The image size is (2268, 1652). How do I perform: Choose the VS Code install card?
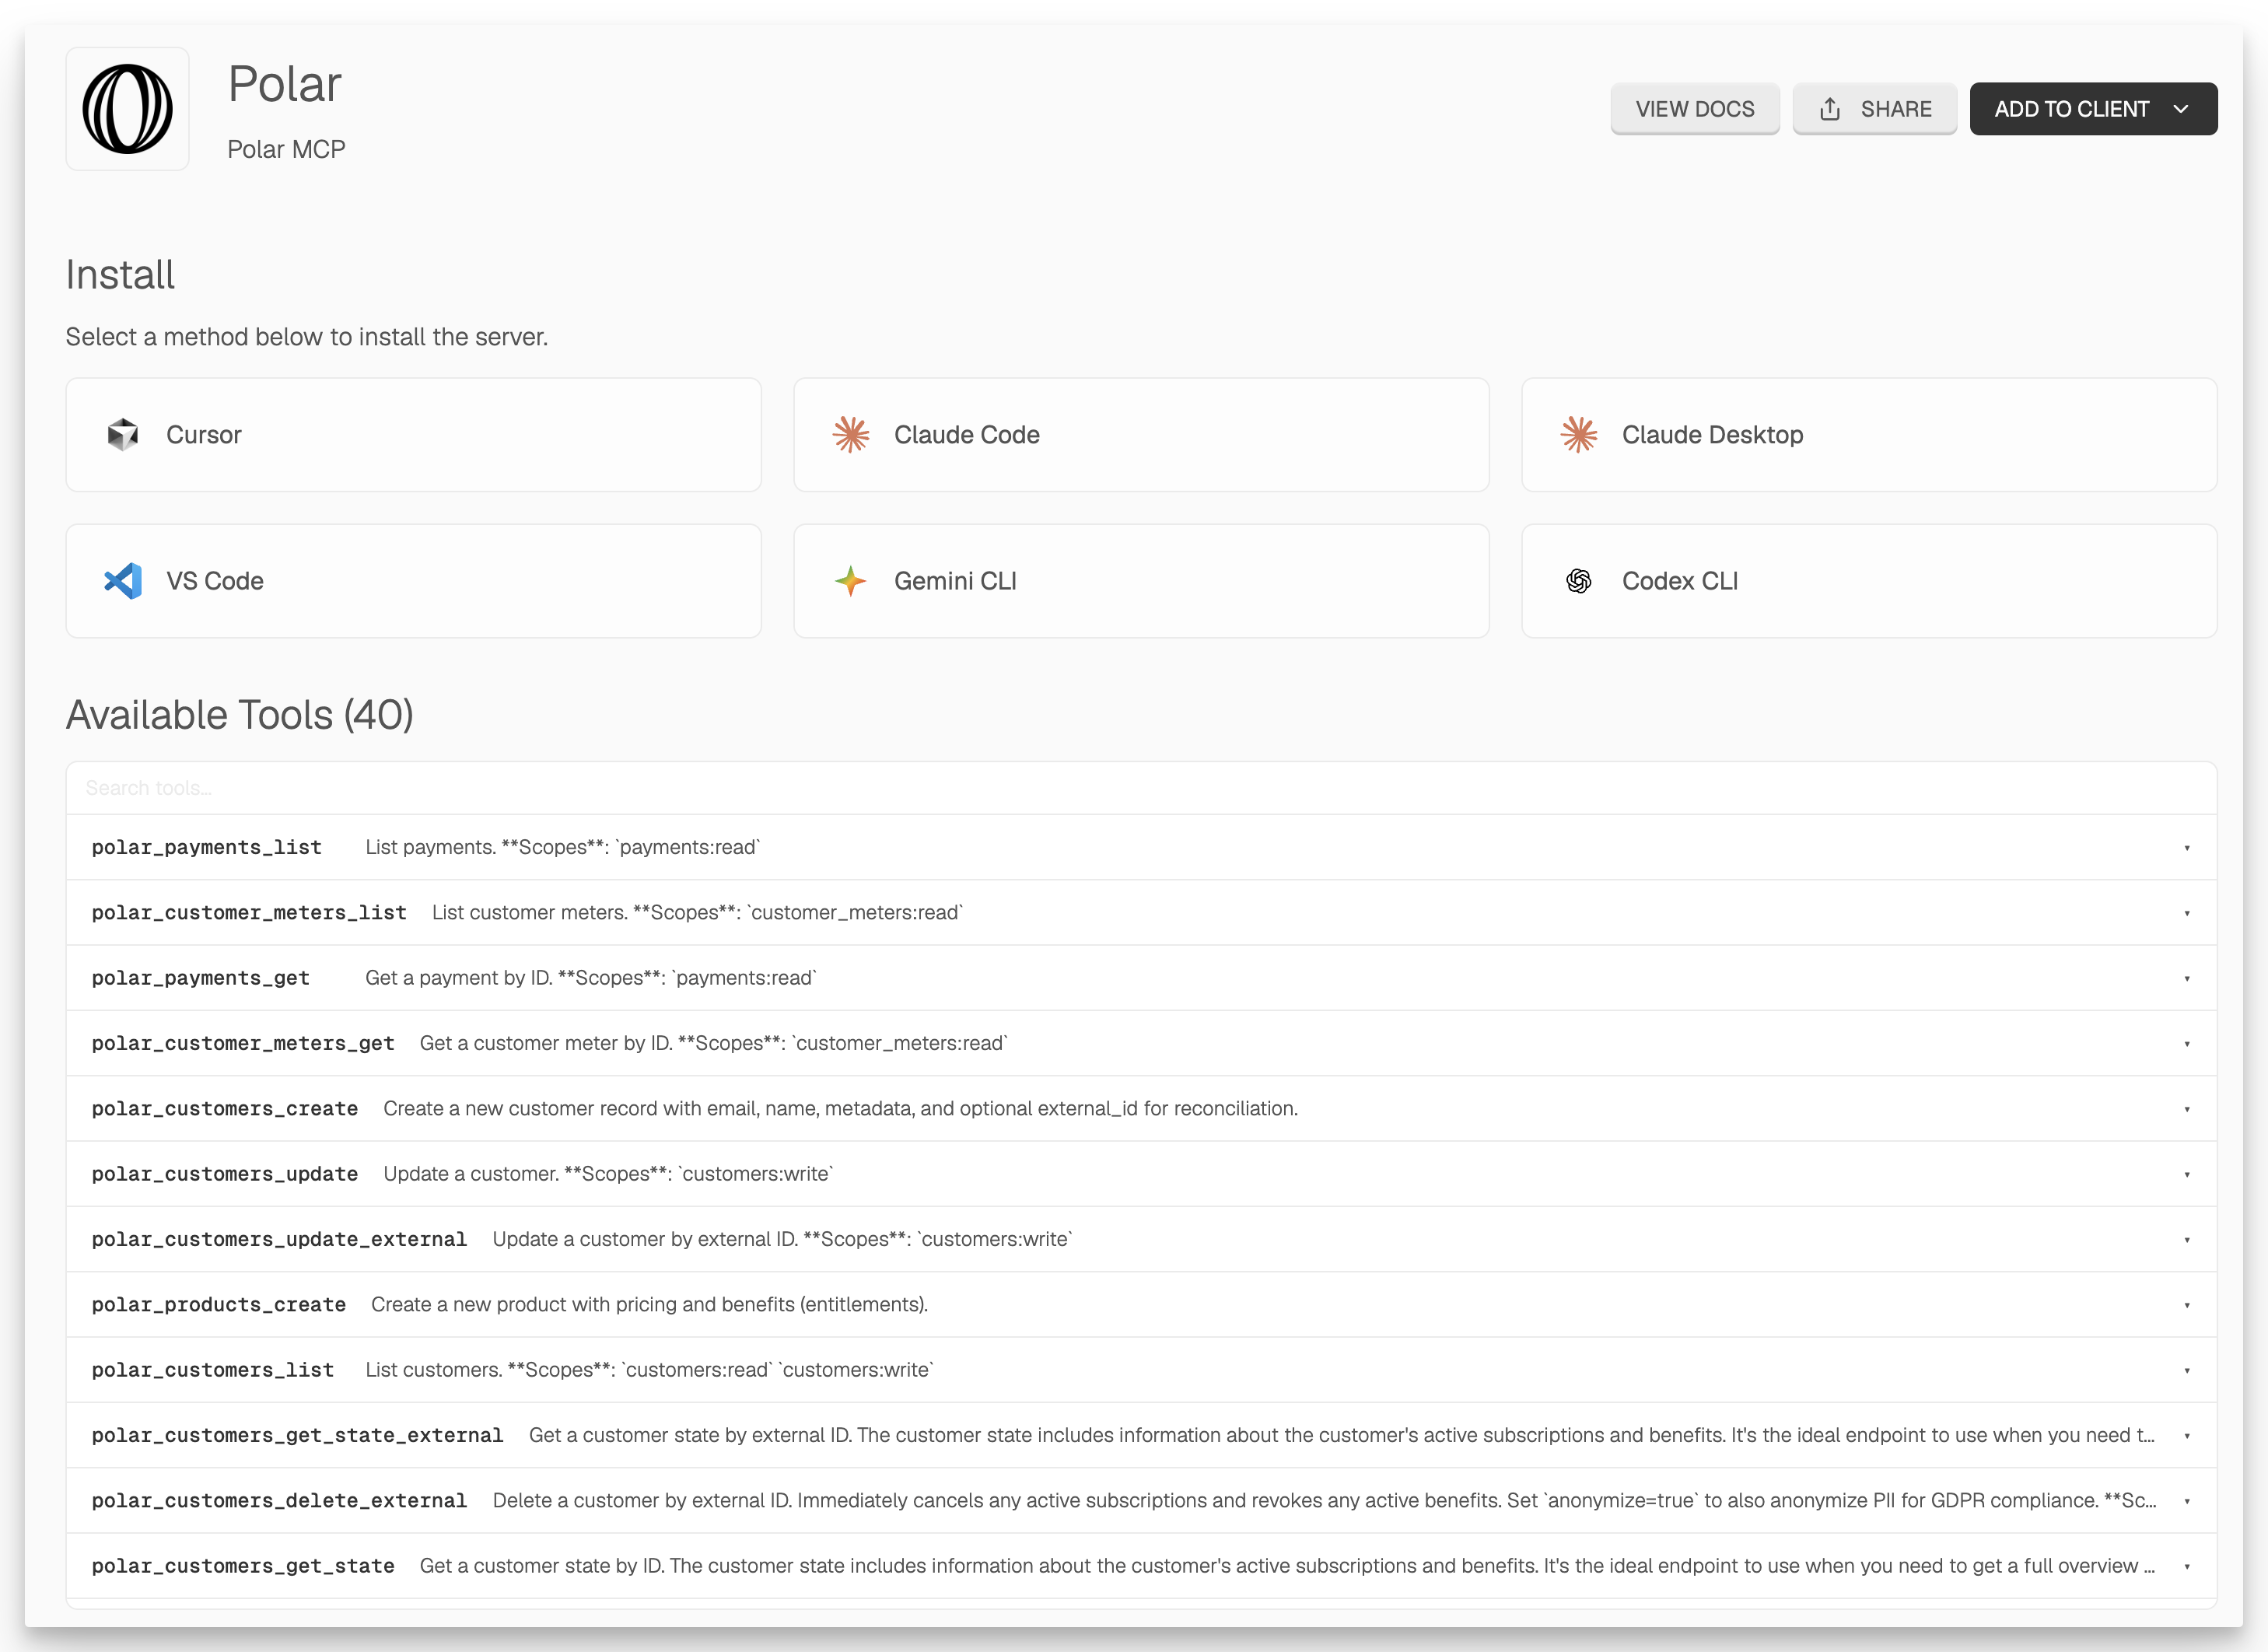click(x=414, y=581)
